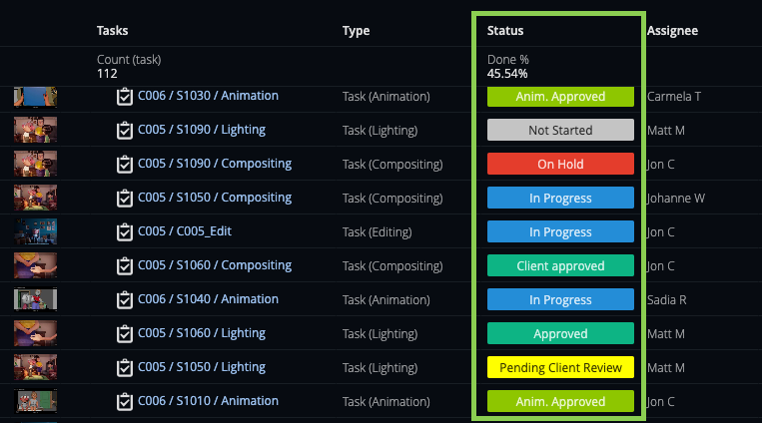The image size is (762, 423).
Task: Open thumbnail for C006 / S1040 / Animation
Action: tap(36, 299)
